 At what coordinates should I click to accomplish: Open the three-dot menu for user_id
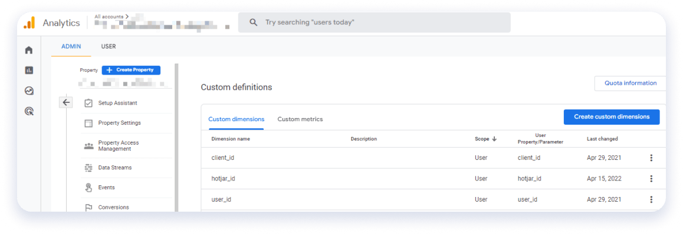[x=651, y=199]
